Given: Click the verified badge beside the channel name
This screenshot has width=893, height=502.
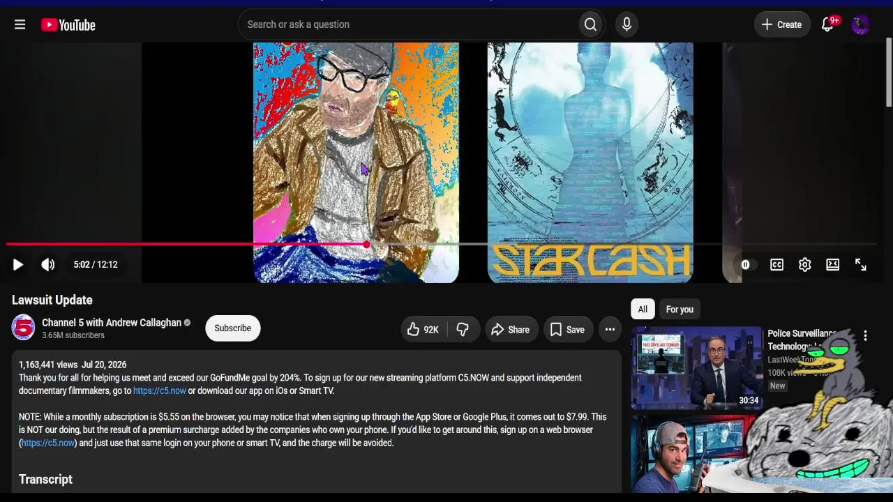Looking at the screenshot, I should coord(187,323).
